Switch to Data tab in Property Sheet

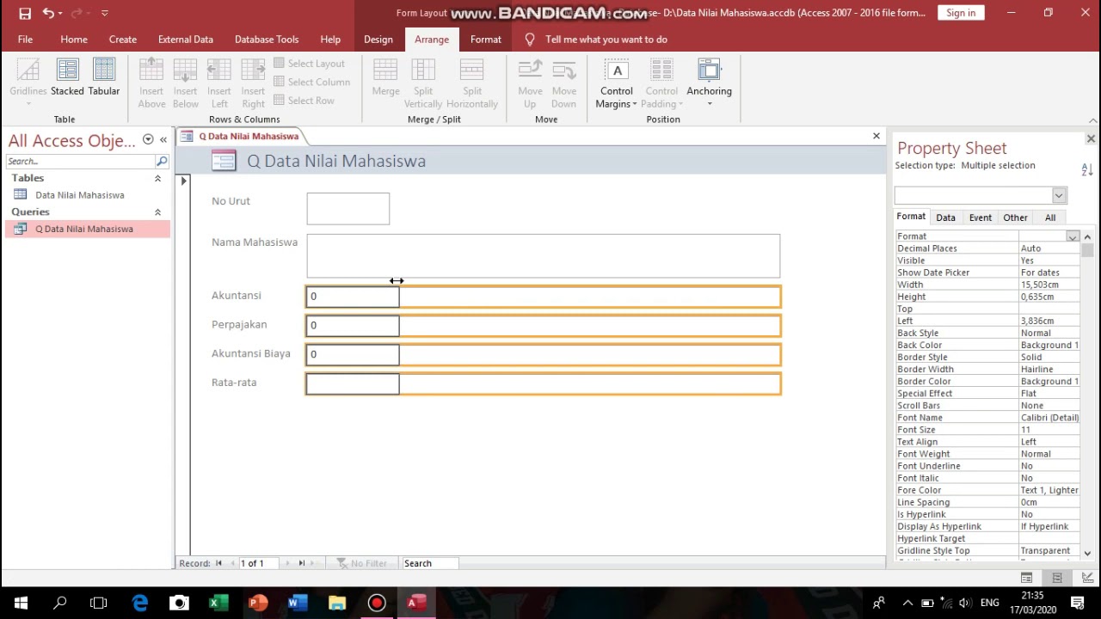945,218
